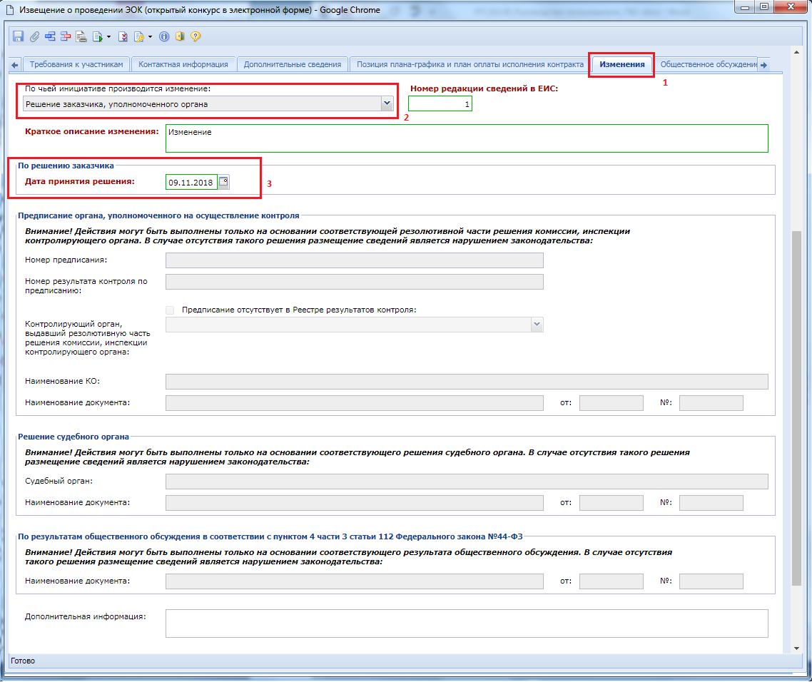Click the document checklist validation icon
The width and height of the screenshot is (812, 682).
pyautogui.click(x=123, y=36)
